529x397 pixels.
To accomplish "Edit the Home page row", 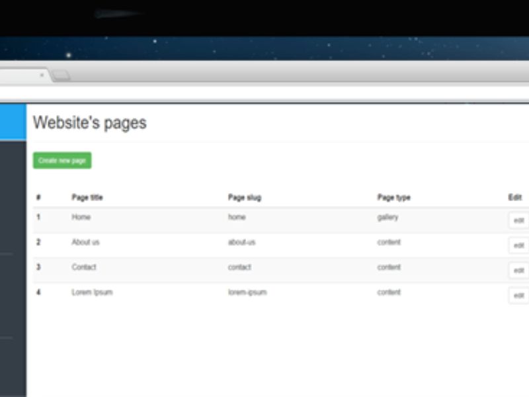I will (519, 220).
